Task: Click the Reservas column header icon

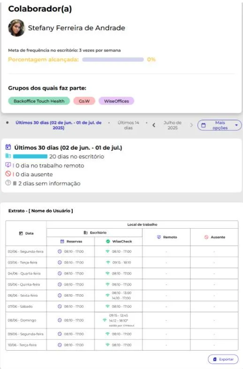Action: (62, 241)
